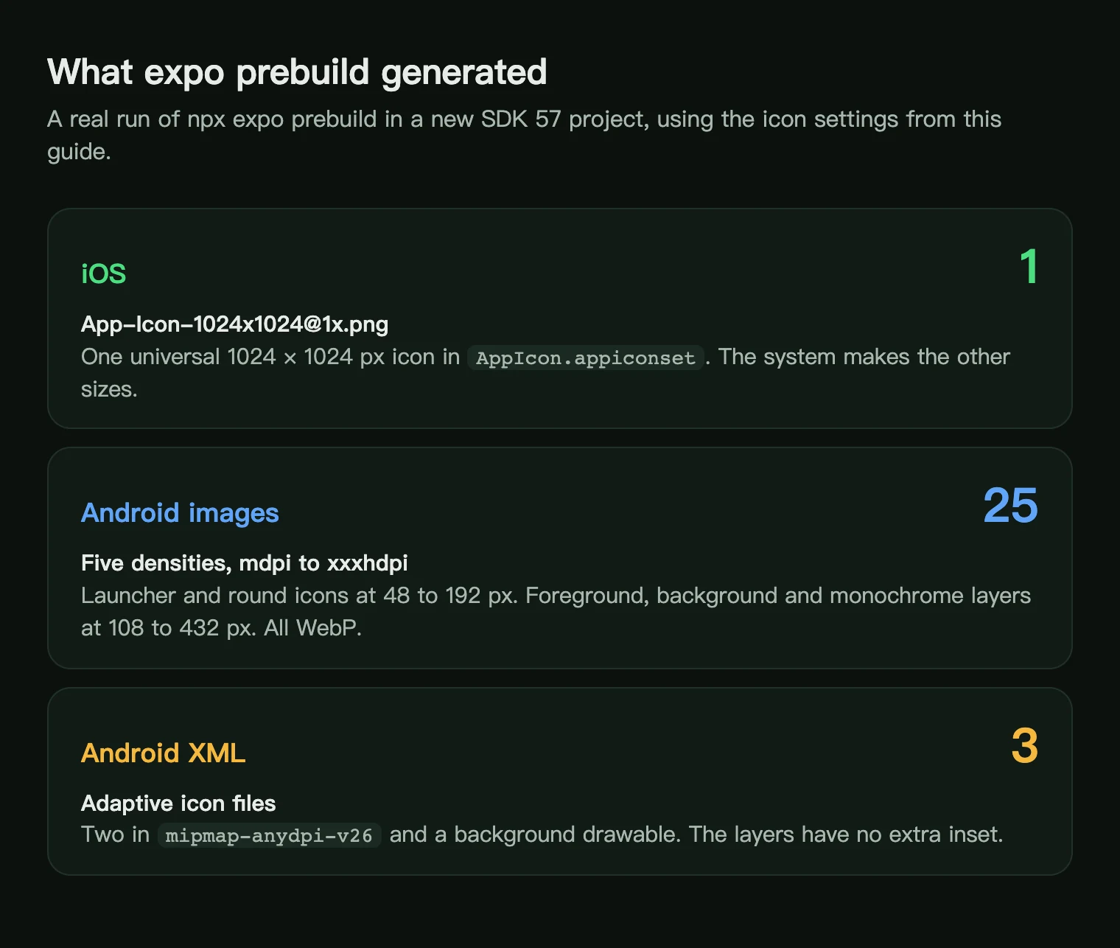Select filename 'App-Icon-1024x1024@1x.png'

point(234,324)
